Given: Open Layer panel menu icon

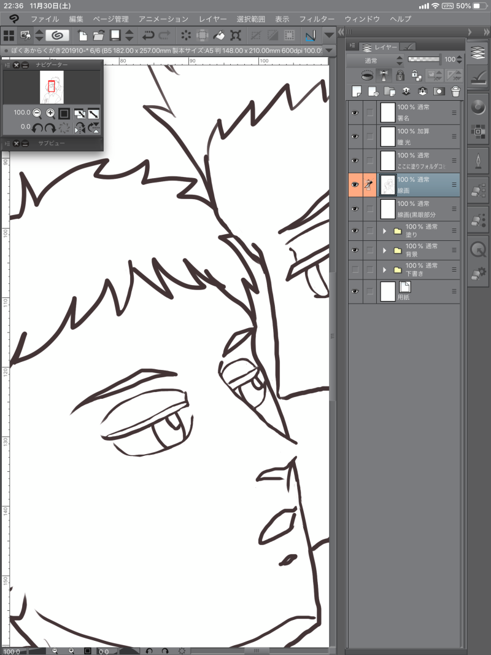Looking at the screenshot, I should tap(352, 46).
